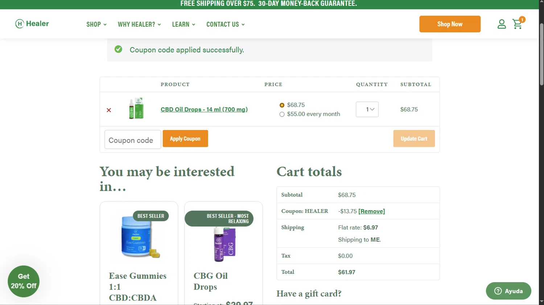Open the Ayuda help widget
Viewport: 544px width, 305px height.
pos(508,291)
